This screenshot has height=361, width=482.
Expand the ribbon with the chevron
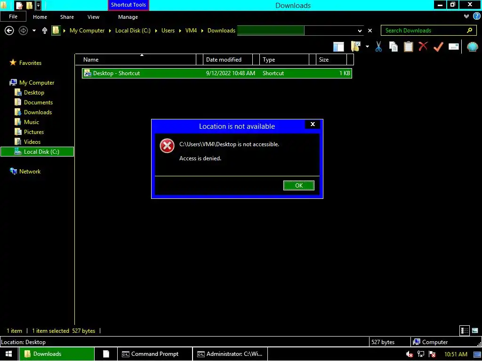pyautogui.click(x=466, y=16)
